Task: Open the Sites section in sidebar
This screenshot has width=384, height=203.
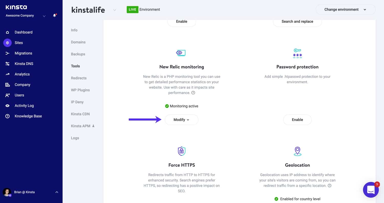Action: click(19, 43)
